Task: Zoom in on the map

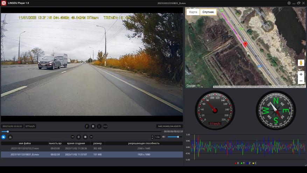Action: click(x=301, y=74)
